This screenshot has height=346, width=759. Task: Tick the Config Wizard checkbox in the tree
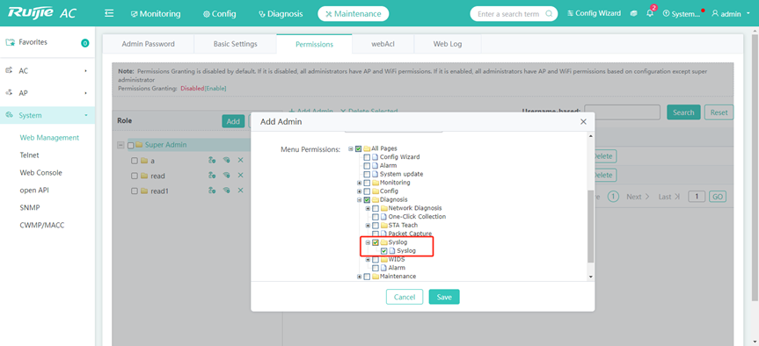tap(367, 157)
